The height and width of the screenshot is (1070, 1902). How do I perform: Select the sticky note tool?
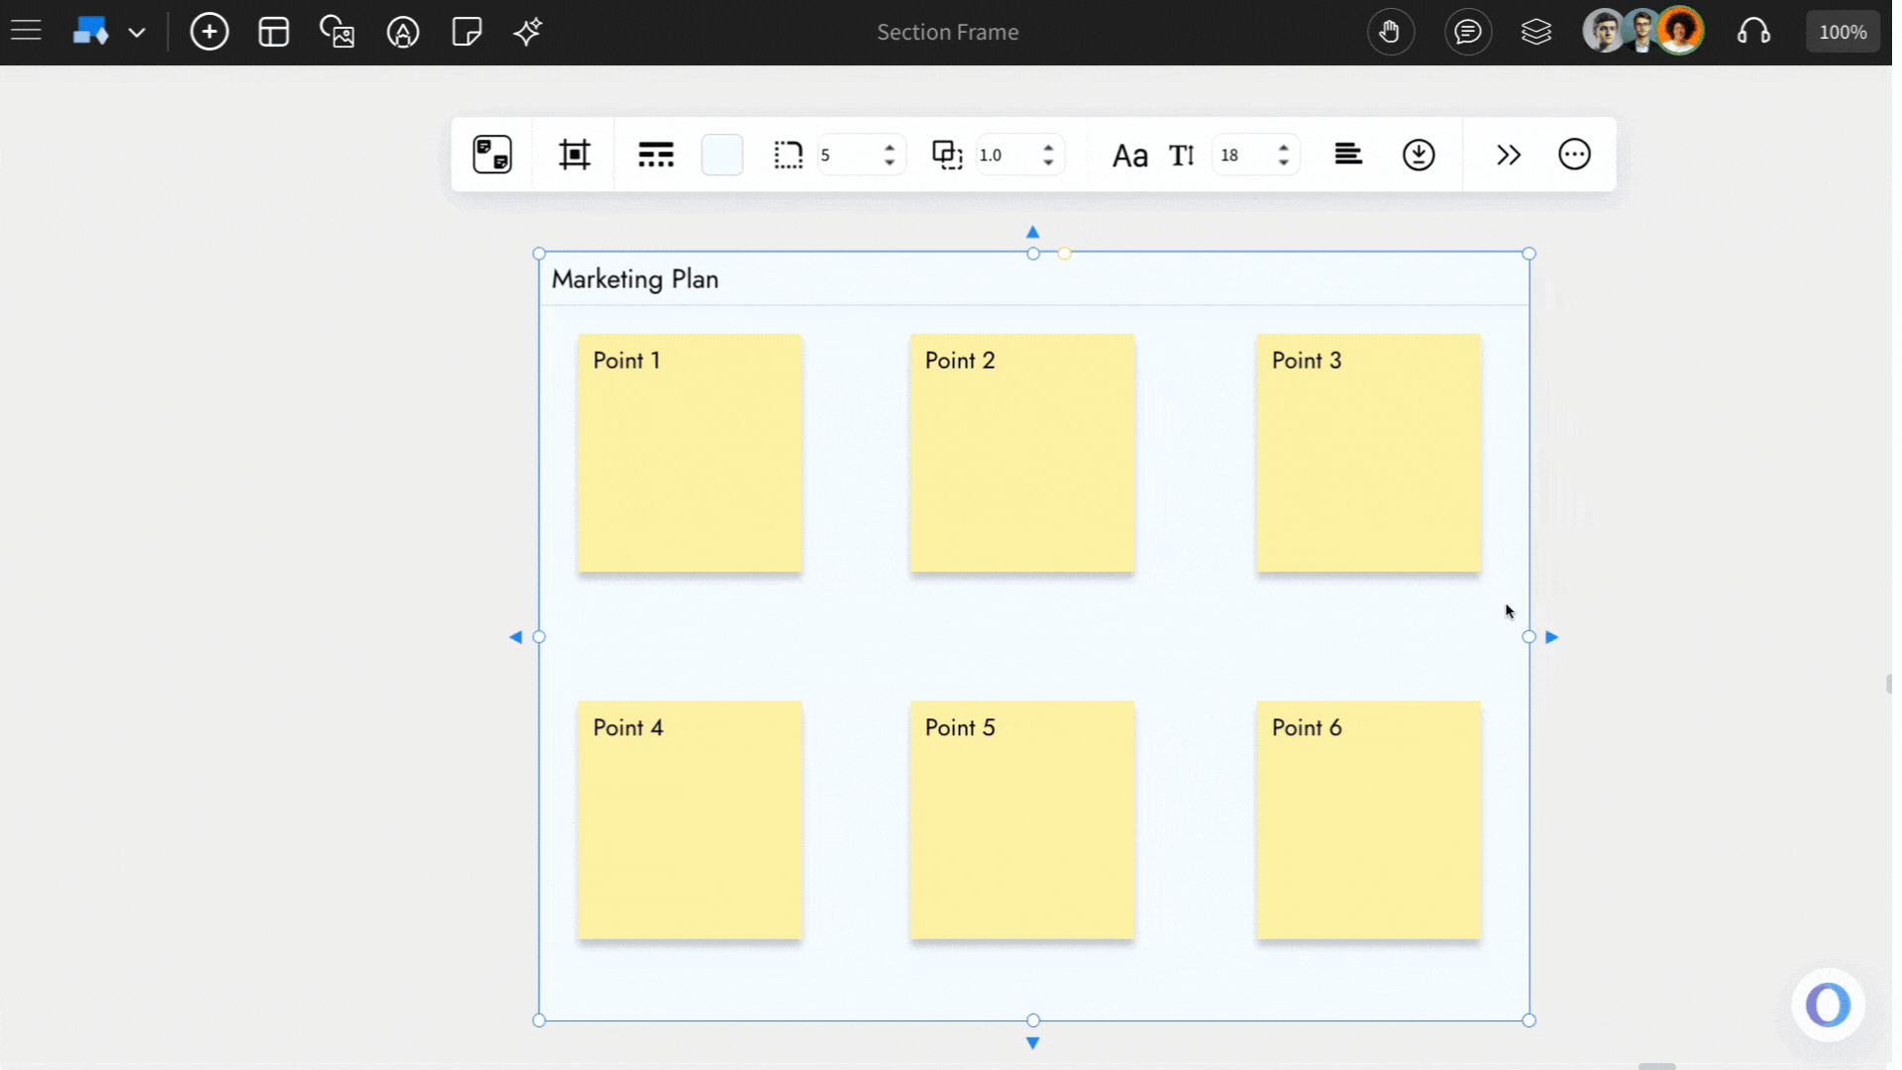466,32
